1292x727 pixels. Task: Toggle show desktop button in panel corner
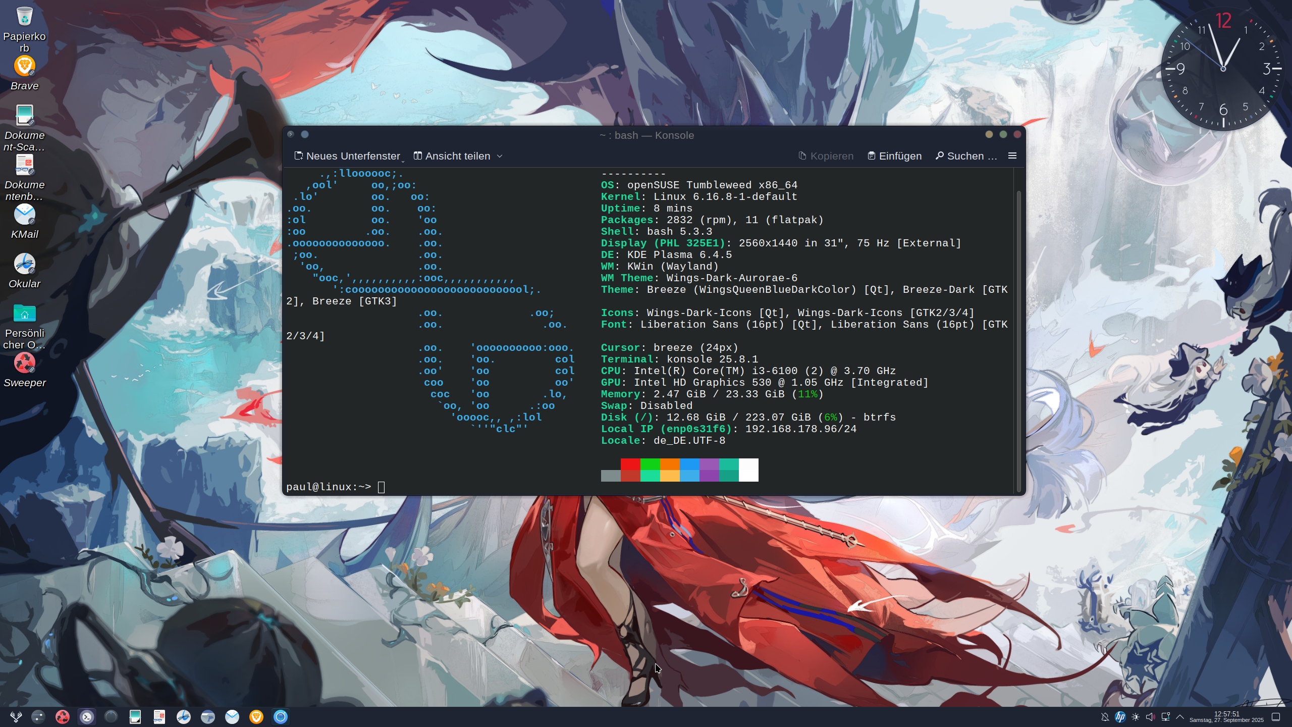point(1276,717)
